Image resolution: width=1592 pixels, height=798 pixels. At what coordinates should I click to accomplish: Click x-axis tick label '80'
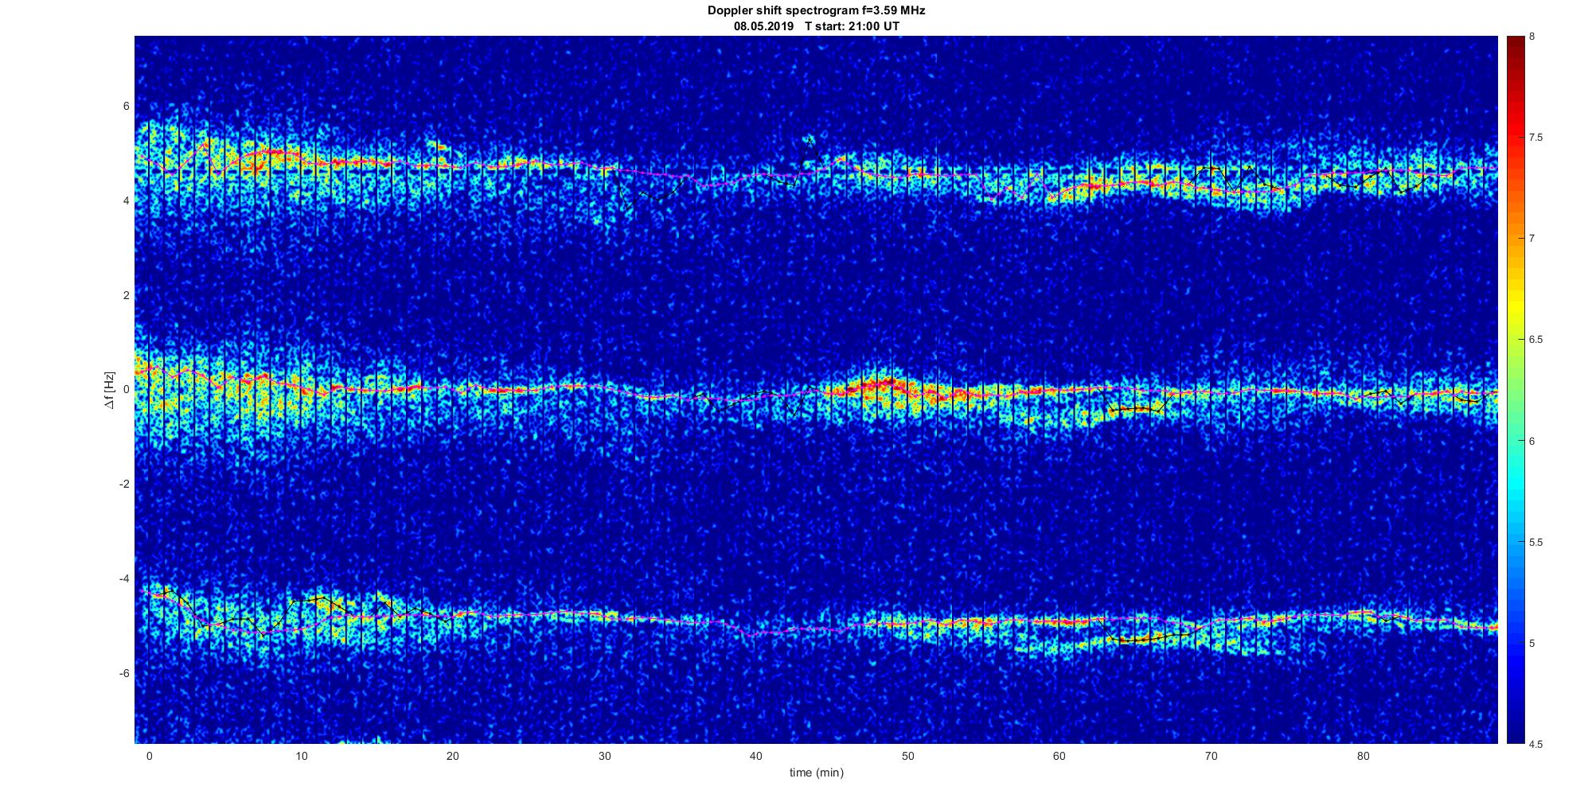tap(1362, 757)
